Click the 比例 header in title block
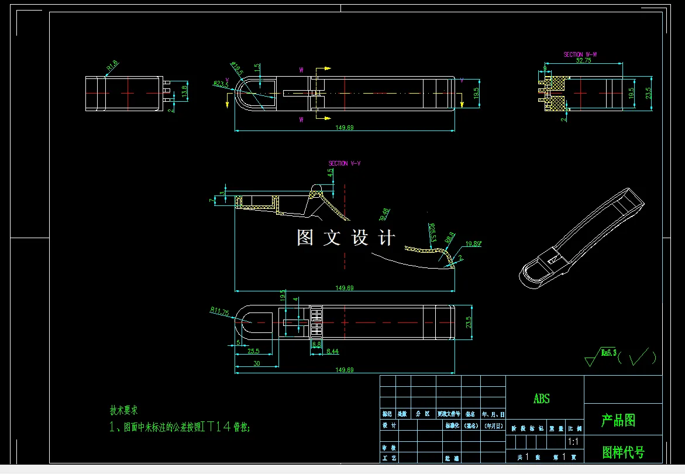The height and width of the screenshot is (474, 685). click(575, 428)
